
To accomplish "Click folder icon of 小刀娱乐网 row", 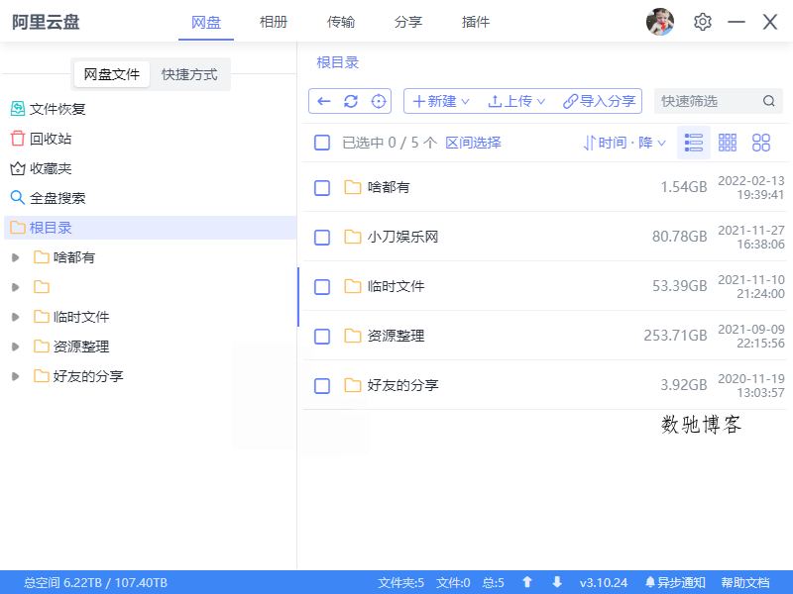I will 353,237.
